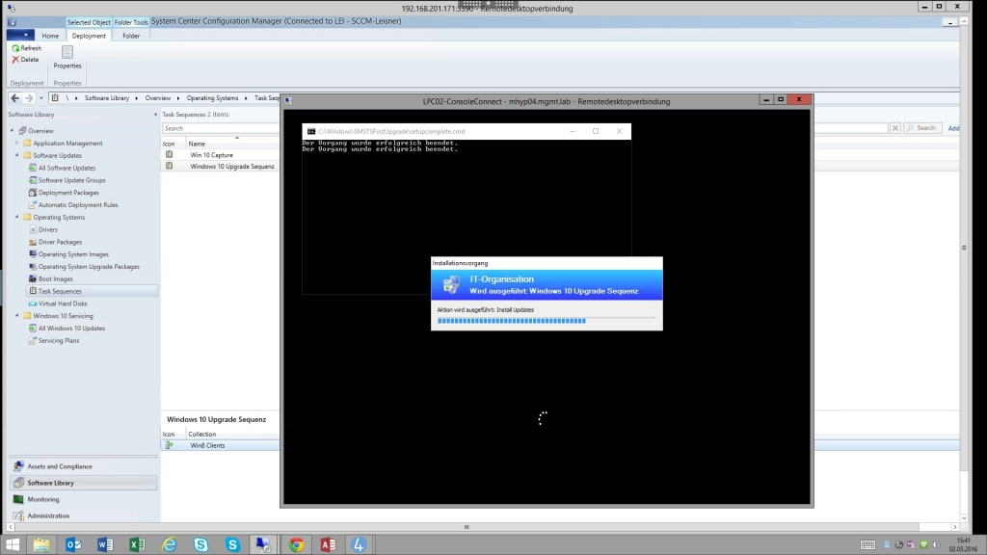
Task: Open All Software Updates node
Action: click(67, 168)
